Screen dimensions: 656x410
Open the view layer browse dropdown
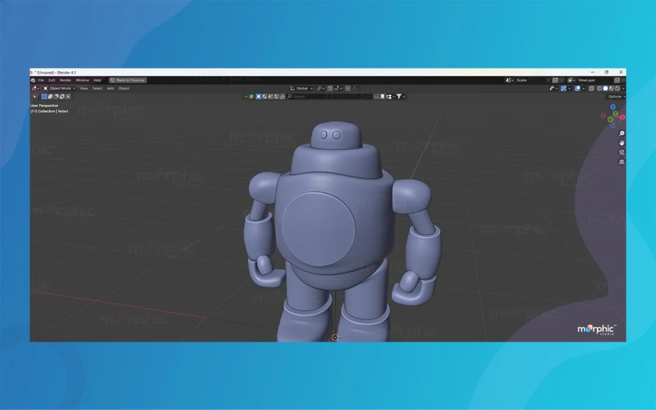coord(571,80)
